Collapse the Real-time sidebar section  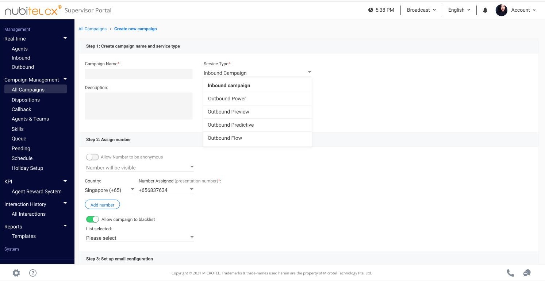pos(65,38)
